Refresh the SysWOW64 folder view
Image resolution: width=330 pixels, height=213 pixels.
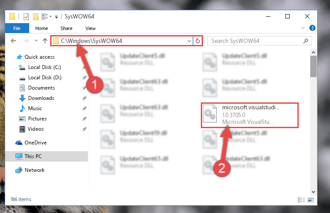coord(198,41)
